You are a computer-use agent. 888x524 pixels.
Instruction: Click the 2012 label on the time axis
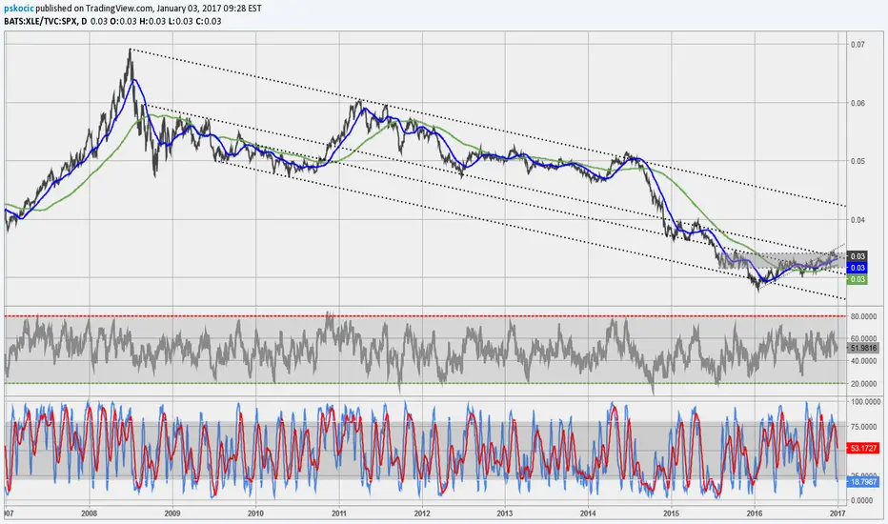(421, 513)
